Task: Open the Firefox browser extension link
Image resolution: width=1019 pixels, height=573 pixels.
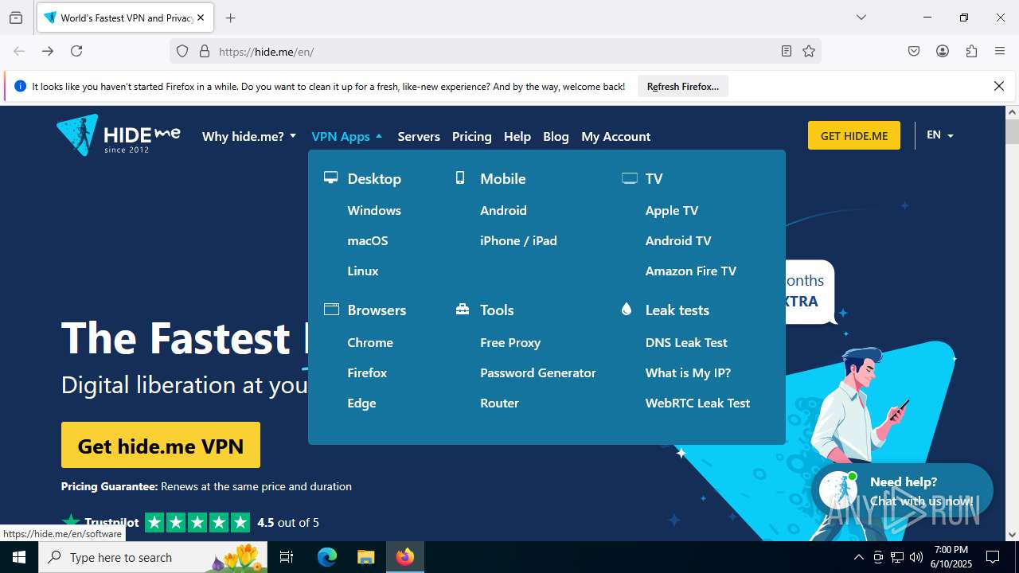Action: 367,372
